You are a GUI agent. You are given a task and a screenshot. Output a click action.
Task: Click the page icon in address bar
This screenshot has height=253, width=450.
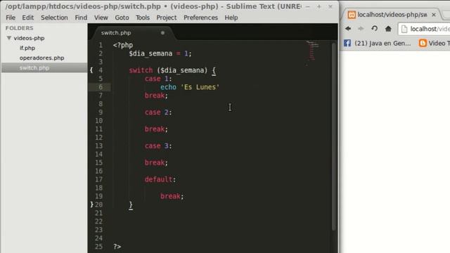pos(404,29)
